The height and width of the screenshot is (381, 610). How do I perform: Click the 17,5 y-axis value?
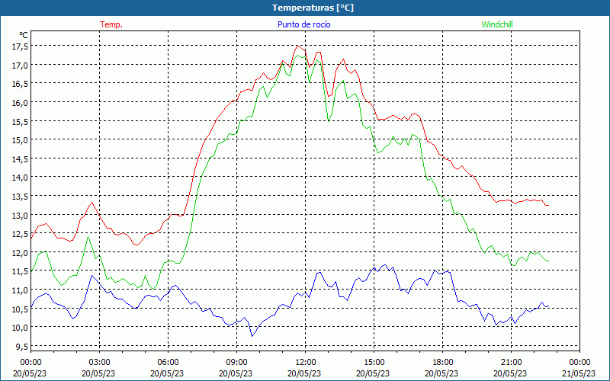(21, 46)
